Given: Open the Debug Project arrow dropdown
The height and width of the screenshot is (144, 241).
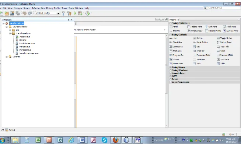Looking at the screenshot, I should [x=84, y=13].
